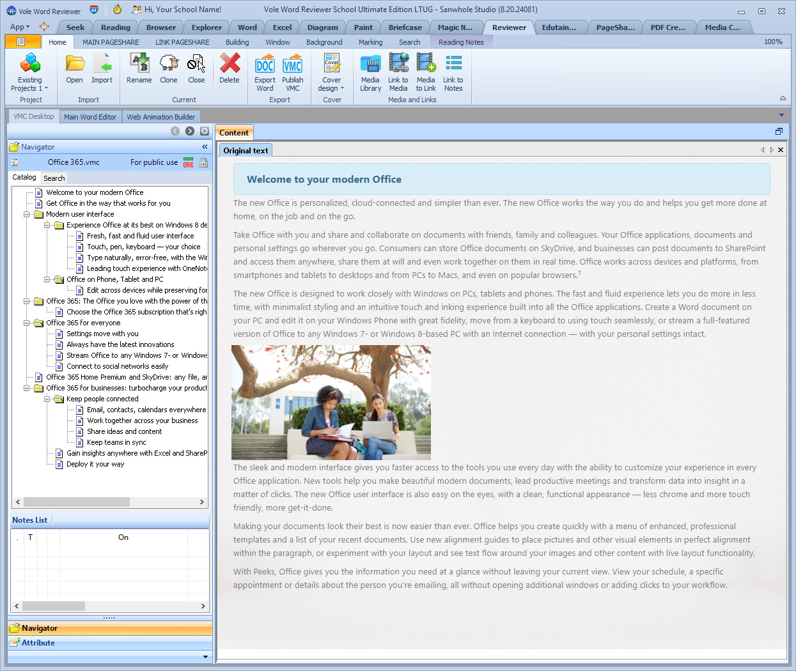Image resolution: width=796 pixels, height=671 pixels.
Task: Select 'Welcome to your modern Office' tree item
Action: tap(95, 192)
